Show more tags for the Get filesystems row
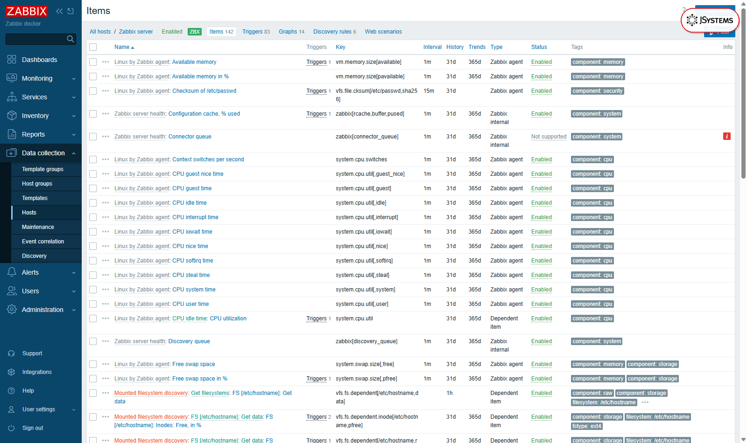This screenshot has height=443, width=747. pos(645,402)
